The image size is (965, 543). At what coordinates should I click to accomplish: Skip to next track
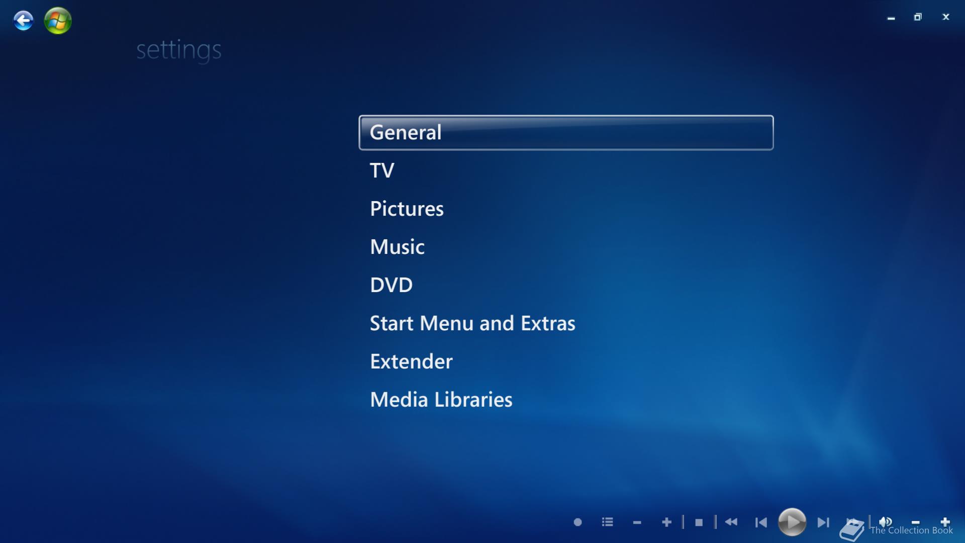823,522
